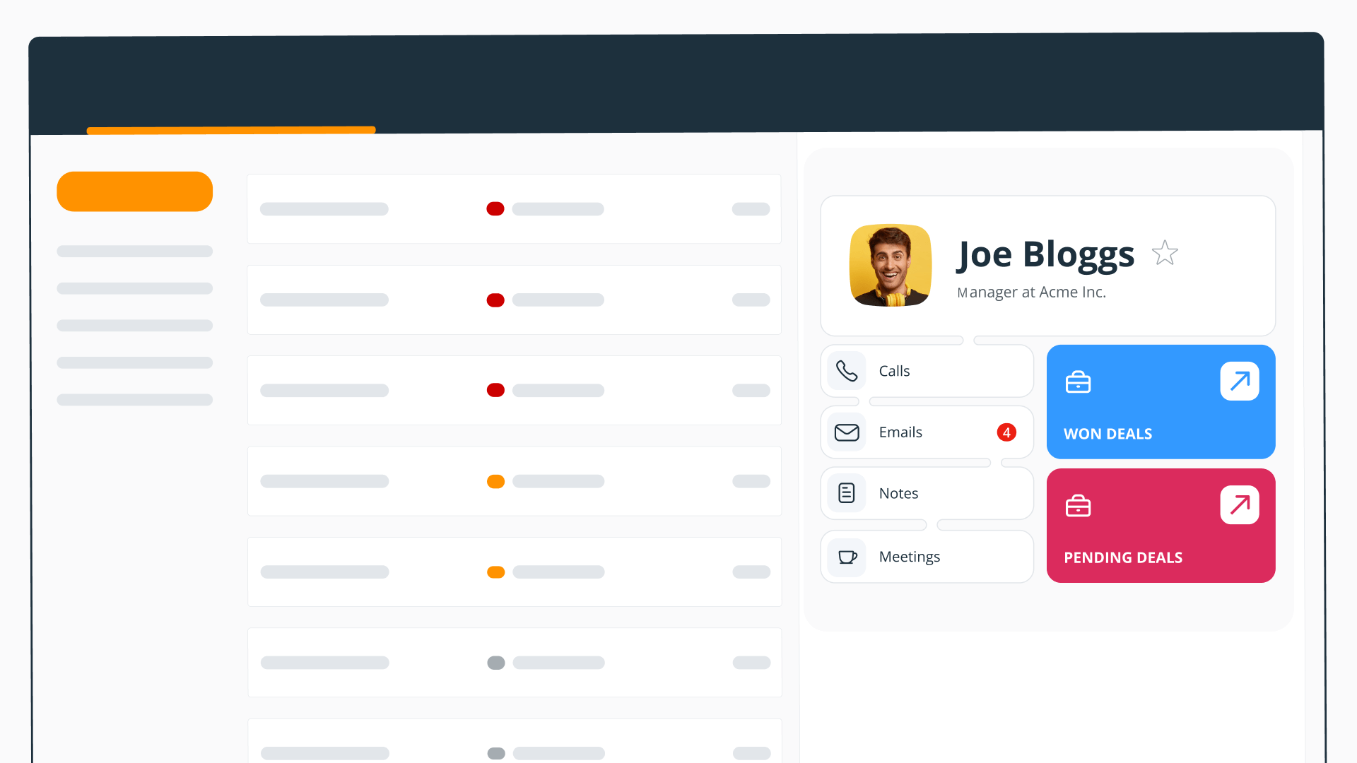Click the Joe Bloggs name heading
Screen dimensions: 1357x763
coord(1045,254)
